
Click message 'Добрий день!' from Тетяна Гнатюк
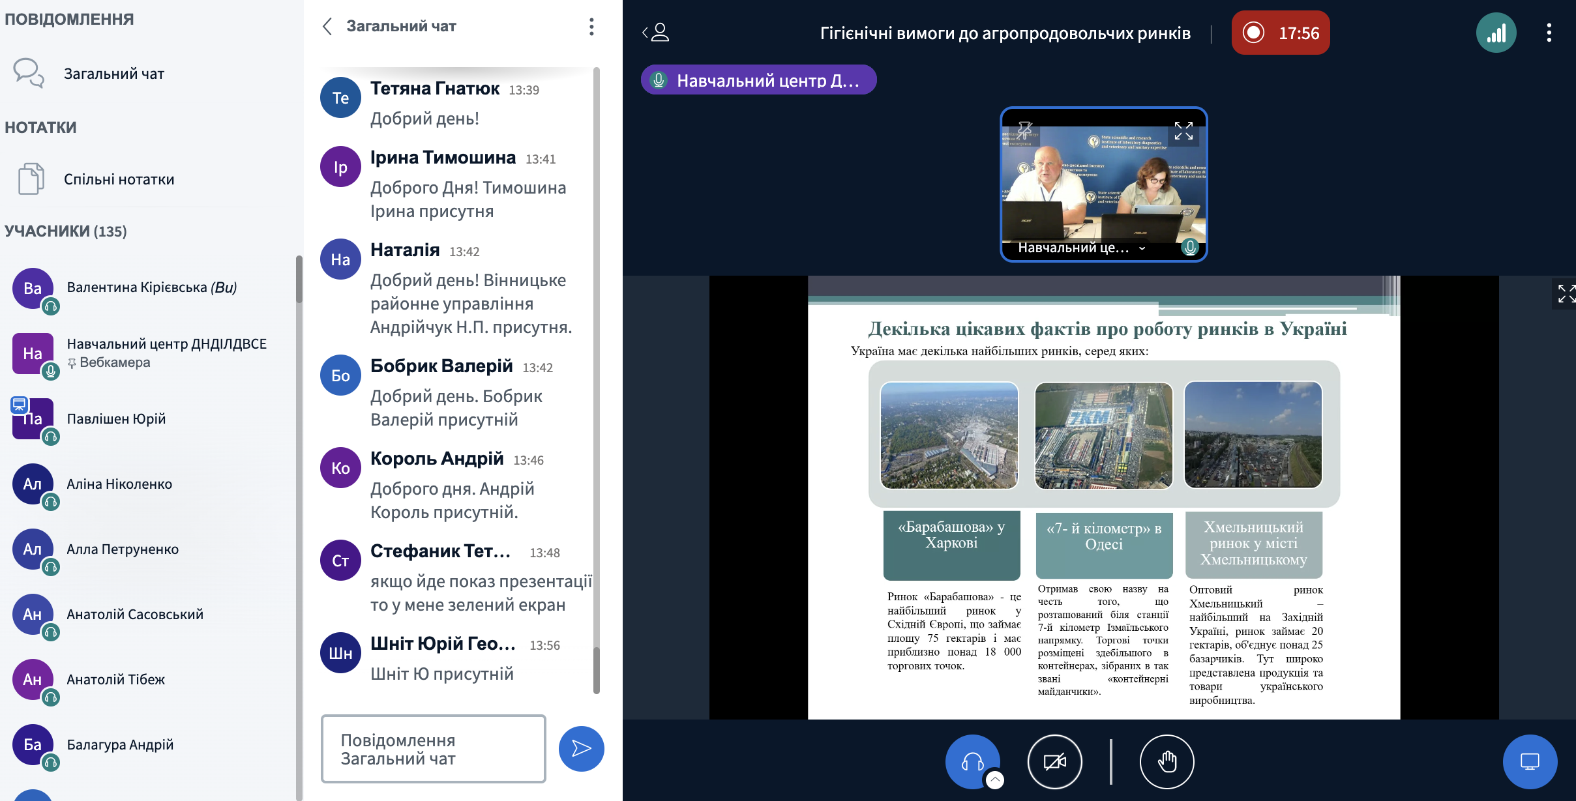pyautogui.click(x=424, y=119)
